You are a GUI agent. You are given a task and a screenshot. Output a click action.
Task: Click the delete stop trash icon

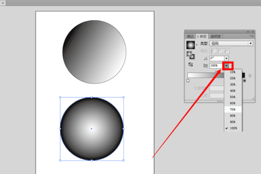click(250, 76)
